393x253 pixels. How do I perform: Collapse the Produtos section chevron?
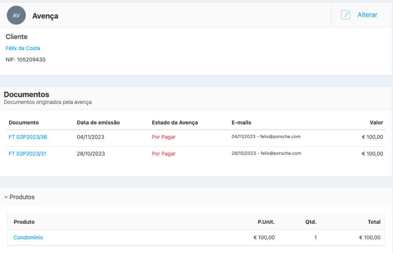[6, 197]
